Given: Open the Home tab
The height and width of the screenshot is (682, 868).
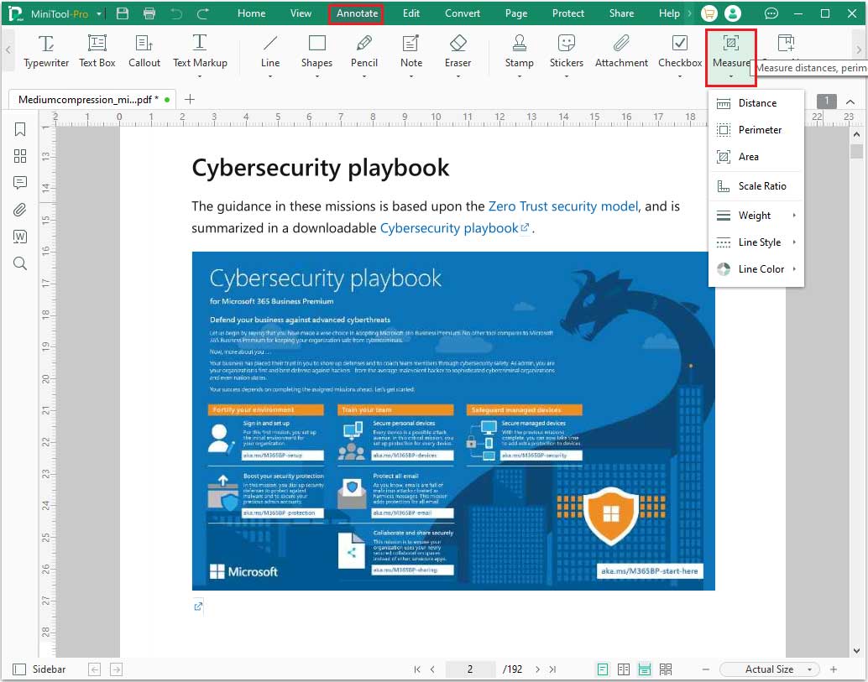Looking at the screenshot, I should (251, 13).
